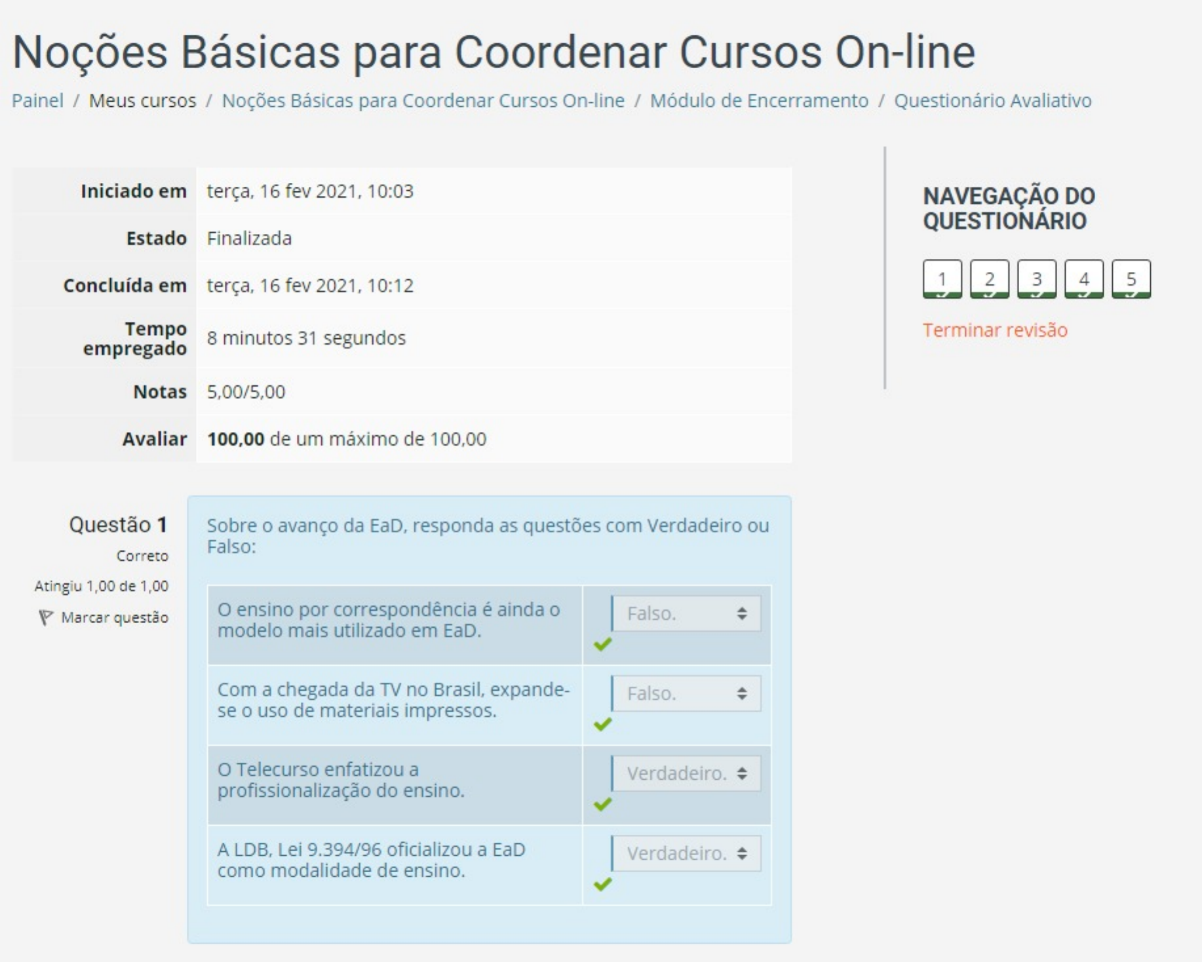Open question 3 from navigation block
1202x962 pixels.
(1036, 279)
